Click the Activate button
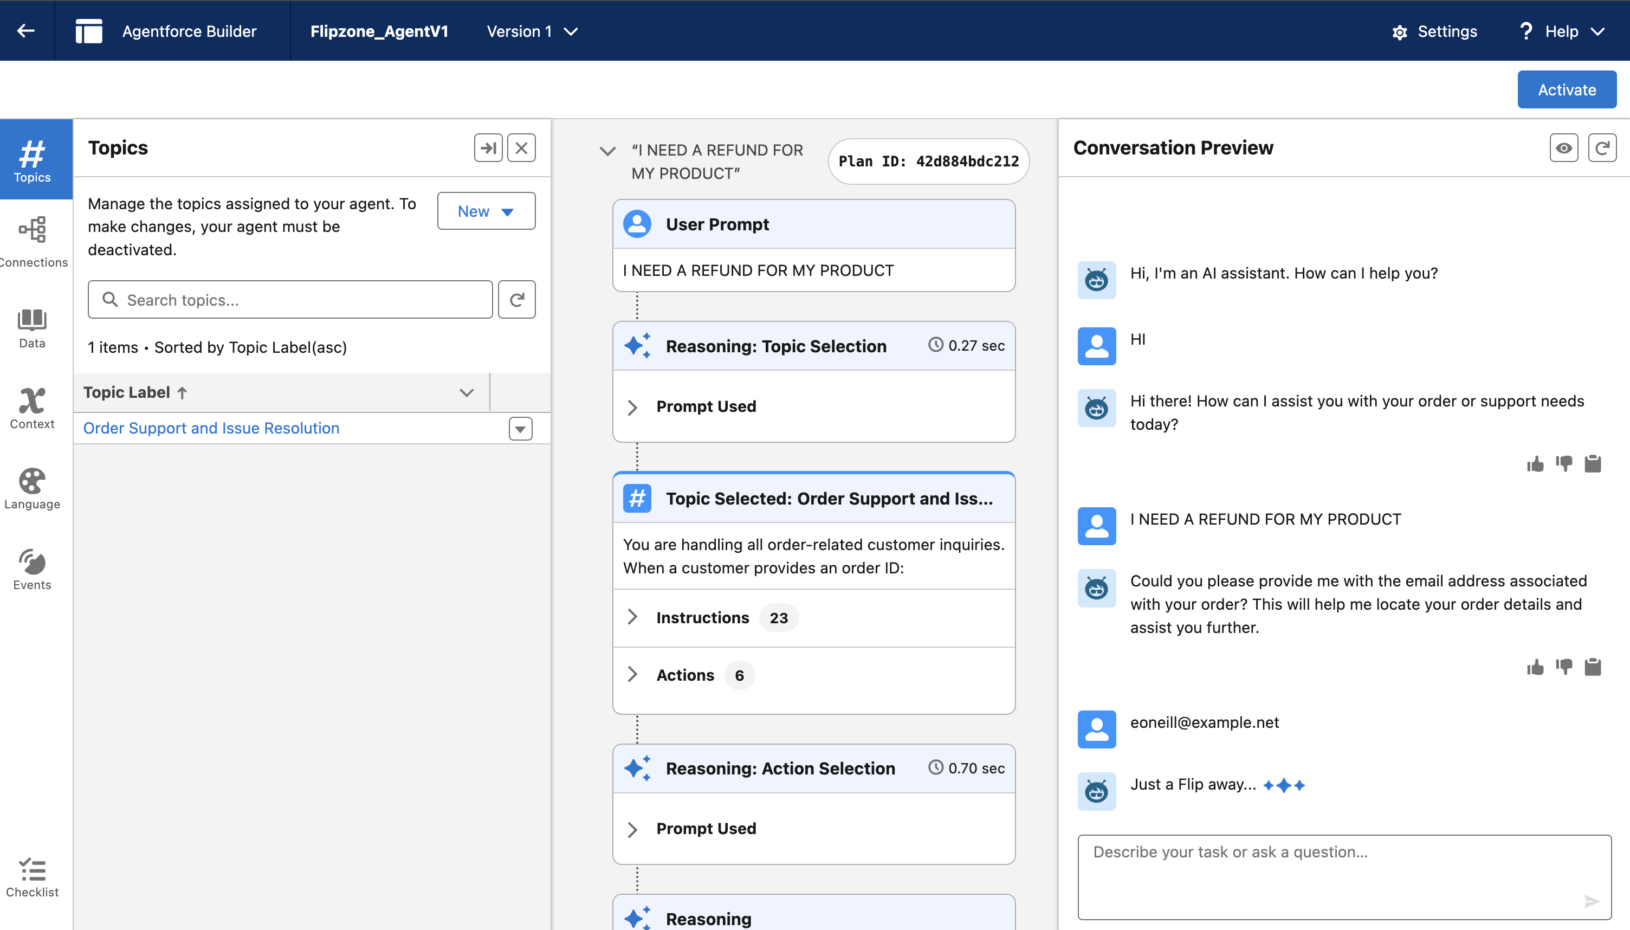Image resolution: width=1630 pixels, height=930 pixels. [1566, 89]
